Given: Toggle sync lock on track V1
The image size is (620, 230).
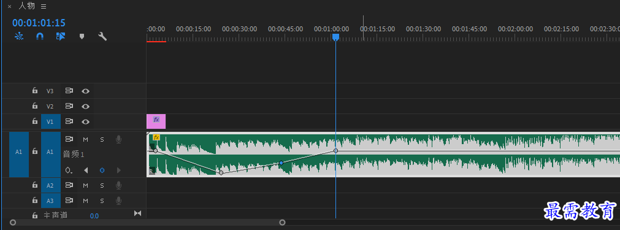Looking at the screenshot, I should point(69,121).
